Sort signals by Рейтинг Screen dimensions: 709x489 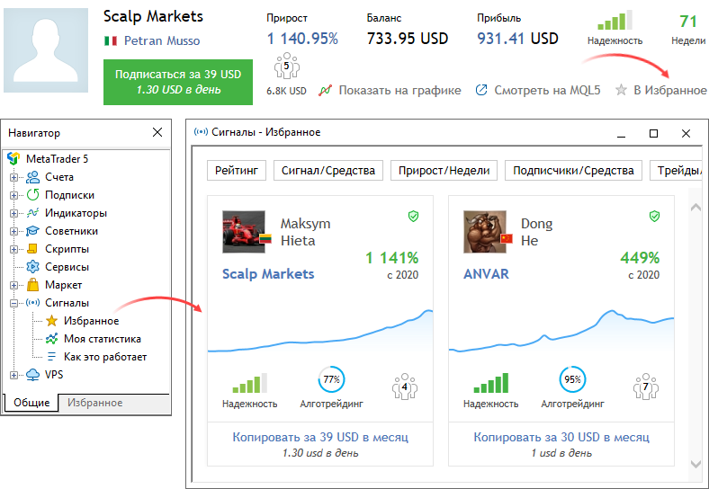point(237,171)
